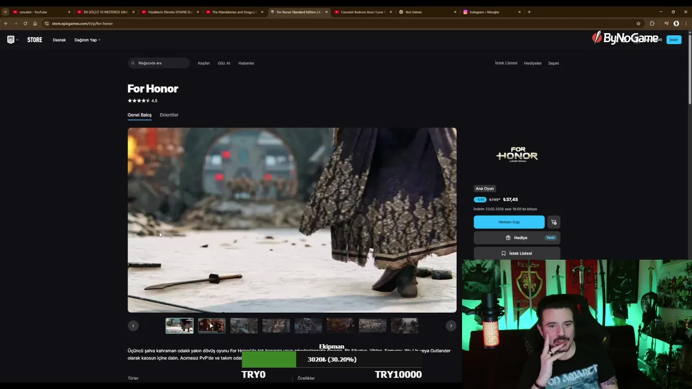Add to İstek Listesi button under Hediye

click(x=517, y=253)
